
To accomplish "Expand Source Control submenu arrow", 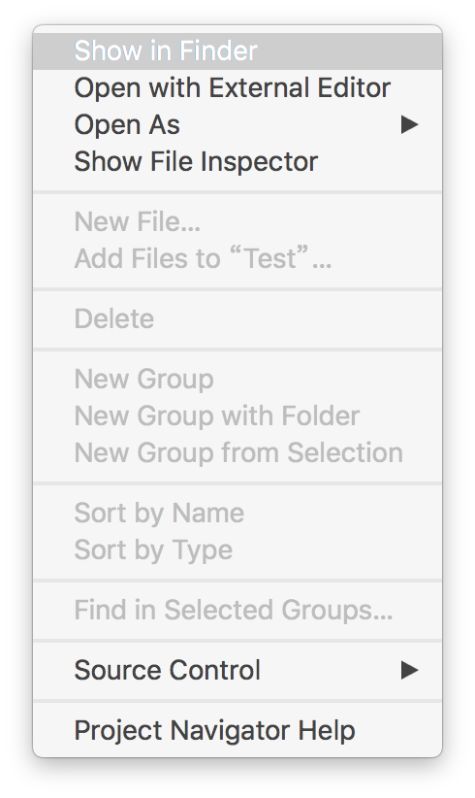I will point(409,670).
